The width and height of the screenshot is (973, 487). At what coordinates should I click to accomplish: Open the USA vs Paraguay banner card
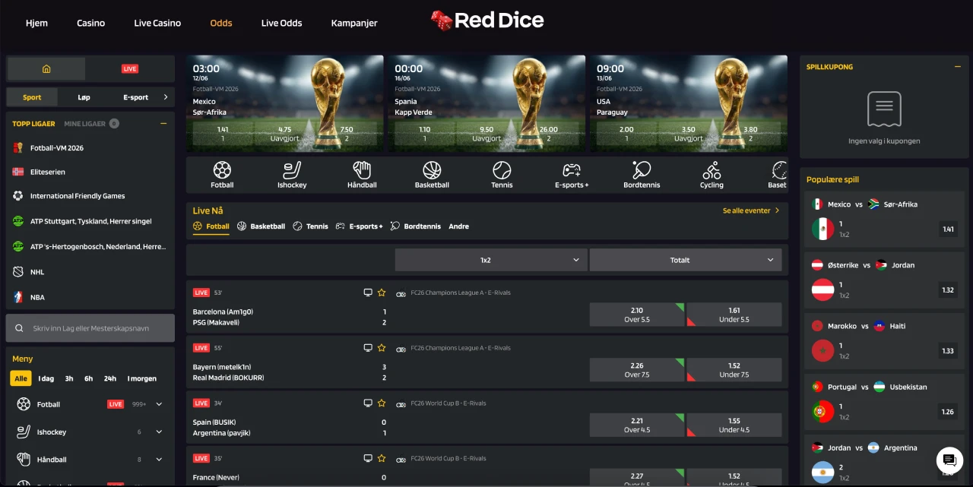pyautogui.click(x=689, y=103)
